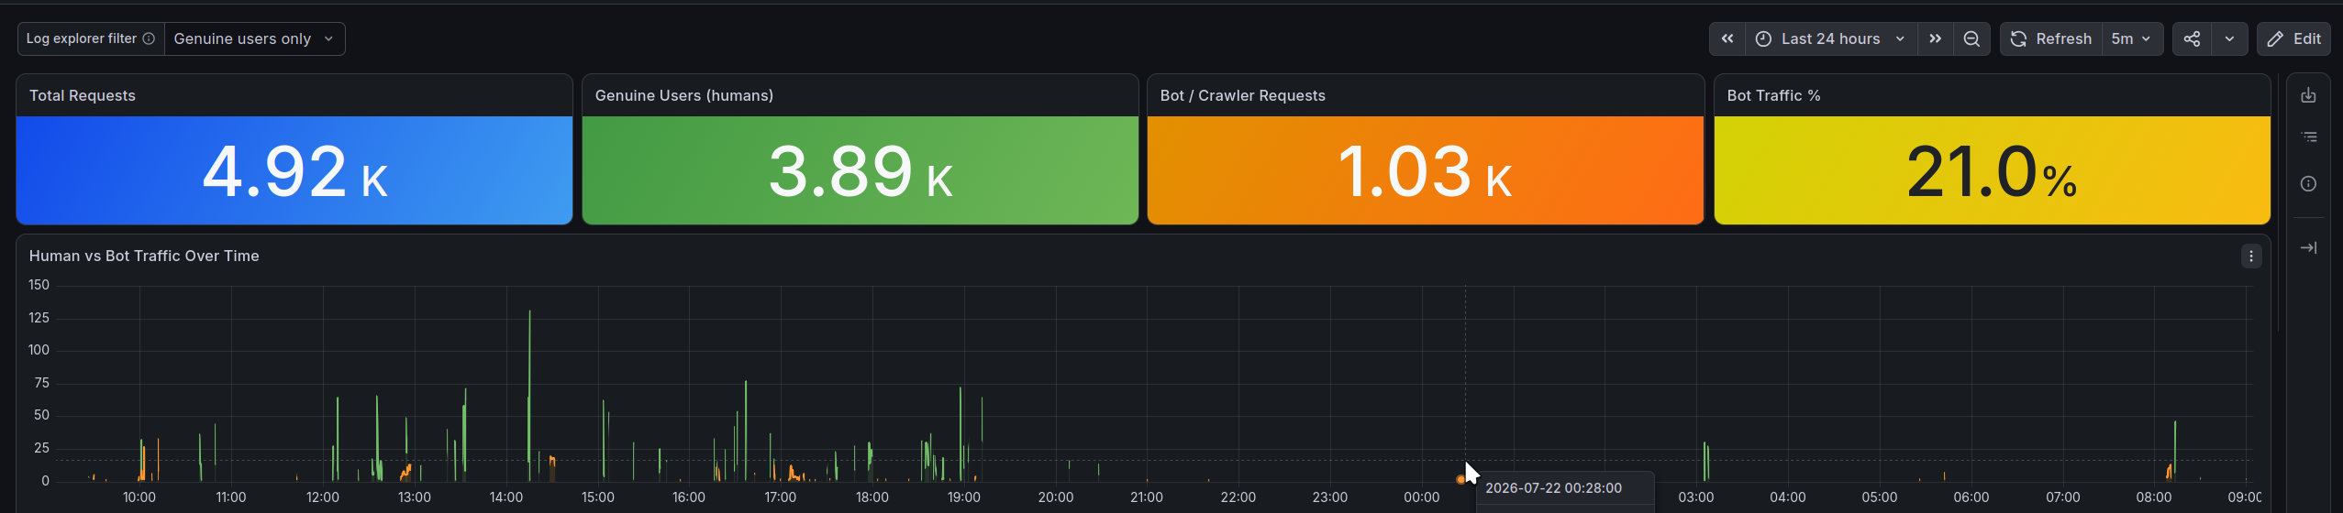Screen dimensions: 2343x513
Task: Shift time range backward with double-left arrows
Action: [1727, 38]
